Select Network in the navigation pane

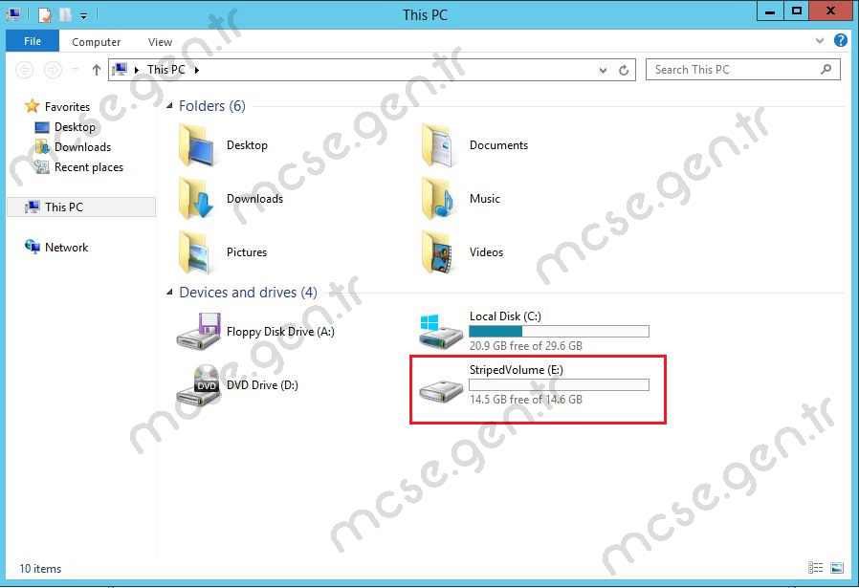coord(55,248)
